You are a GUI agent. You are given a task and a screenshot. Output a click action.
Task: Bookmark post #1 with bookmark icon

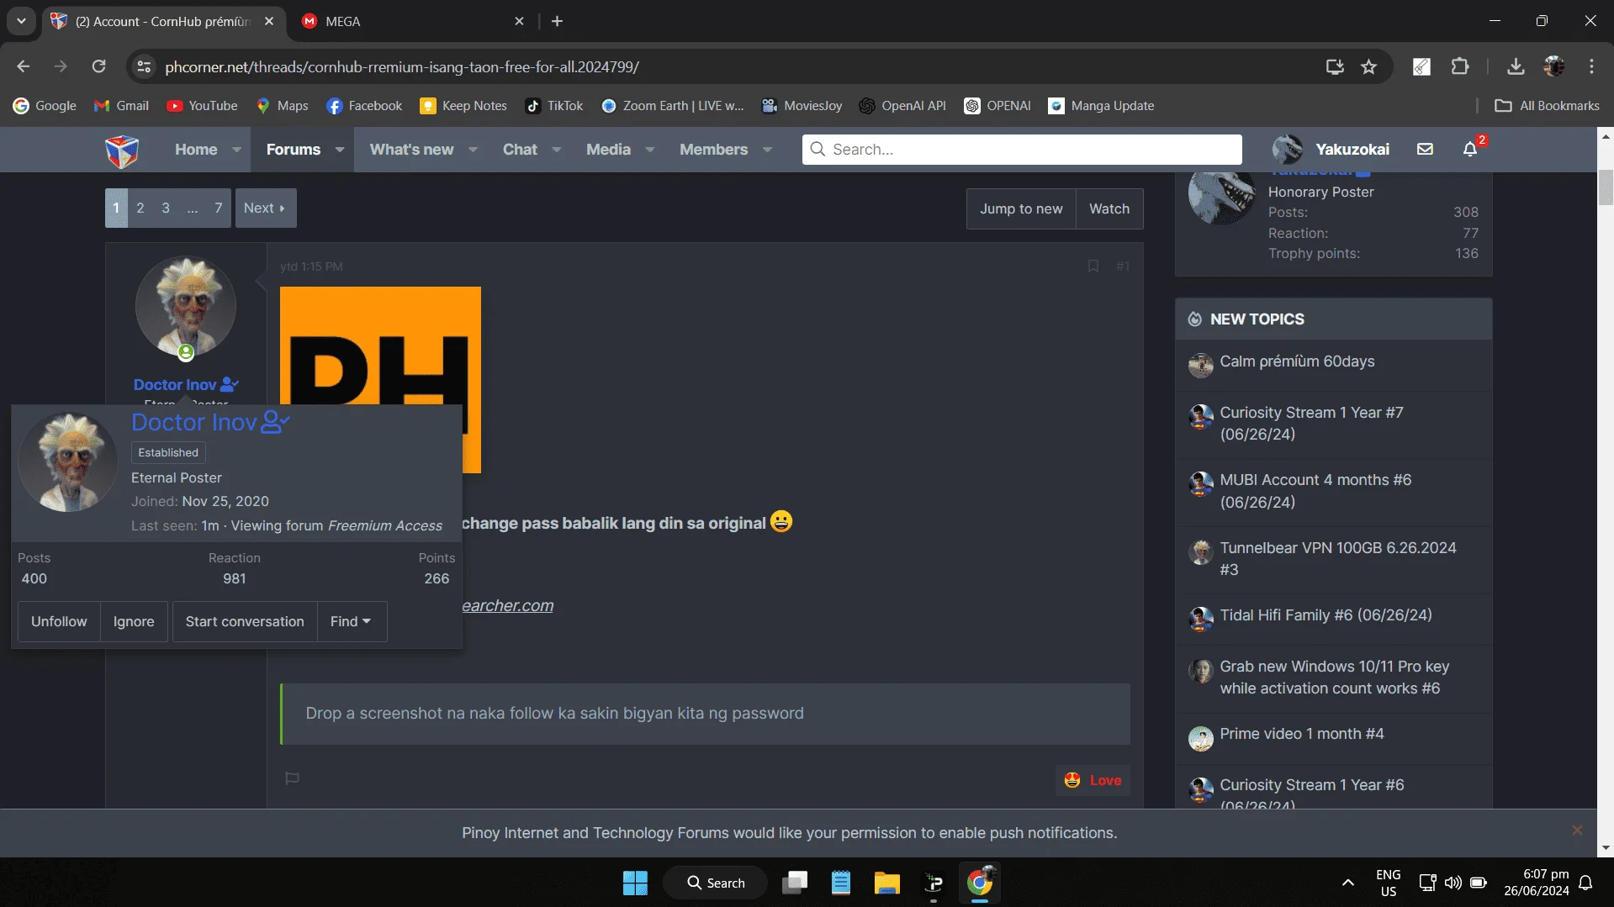(1093, 266)
